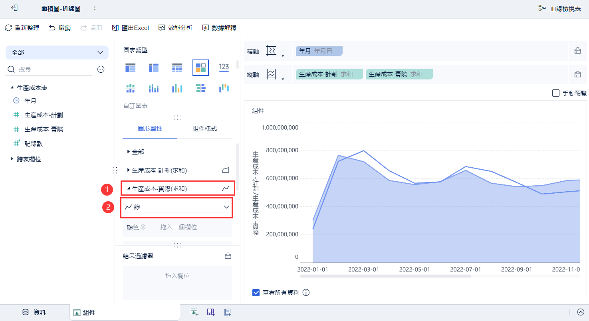
Task: Click the area shape icon for 生産成本-計劃(求和)
Action: 226,170
